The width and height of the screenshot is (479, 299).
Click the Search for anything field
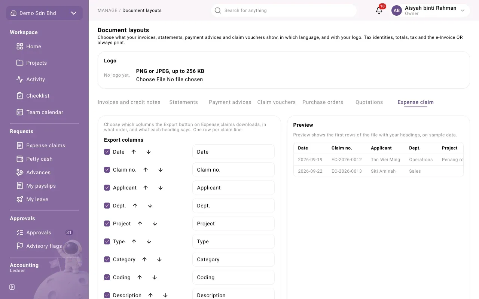[x=284, y=10]
